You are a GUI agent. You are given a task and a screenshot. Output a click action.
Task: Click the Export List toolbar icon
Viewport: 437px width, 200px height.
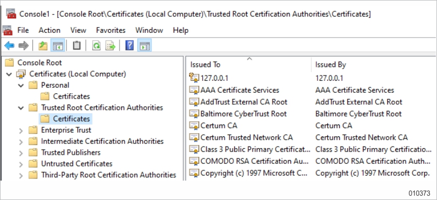[110, 45]
